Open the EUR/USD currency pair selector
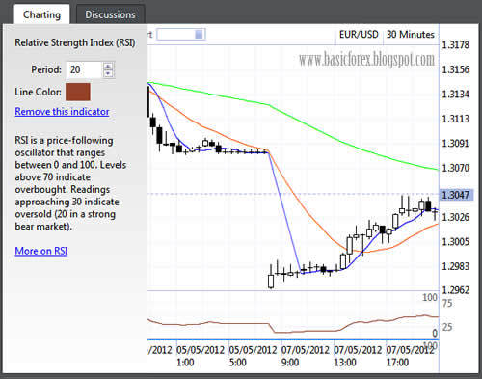482x379 pixels. (x=359, y=35)
